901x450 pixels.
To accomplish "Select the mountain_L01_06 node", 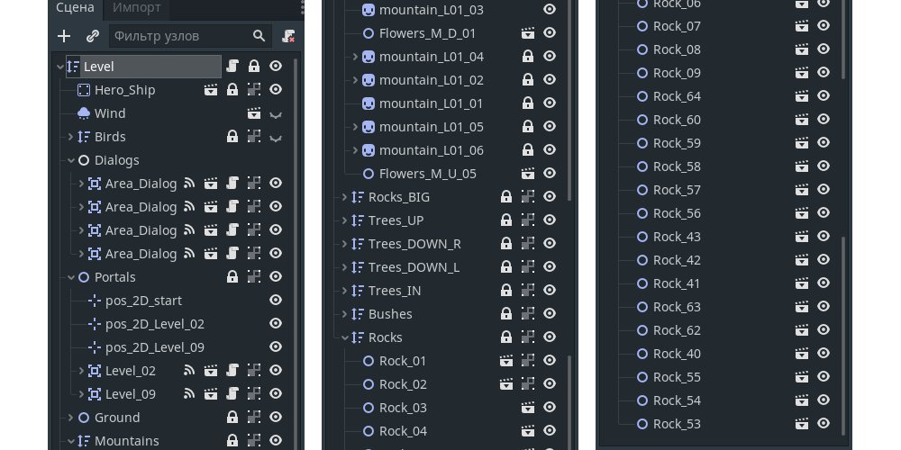I will [431, 149].
